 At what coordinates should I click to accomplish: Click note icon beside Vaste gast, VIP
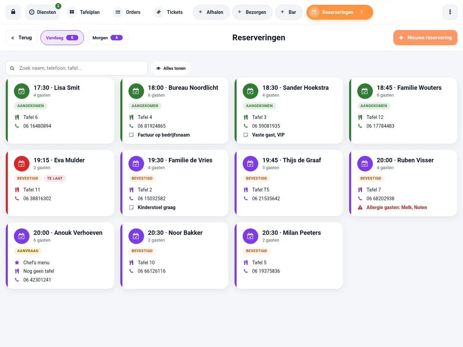click(x=246, y=135)
